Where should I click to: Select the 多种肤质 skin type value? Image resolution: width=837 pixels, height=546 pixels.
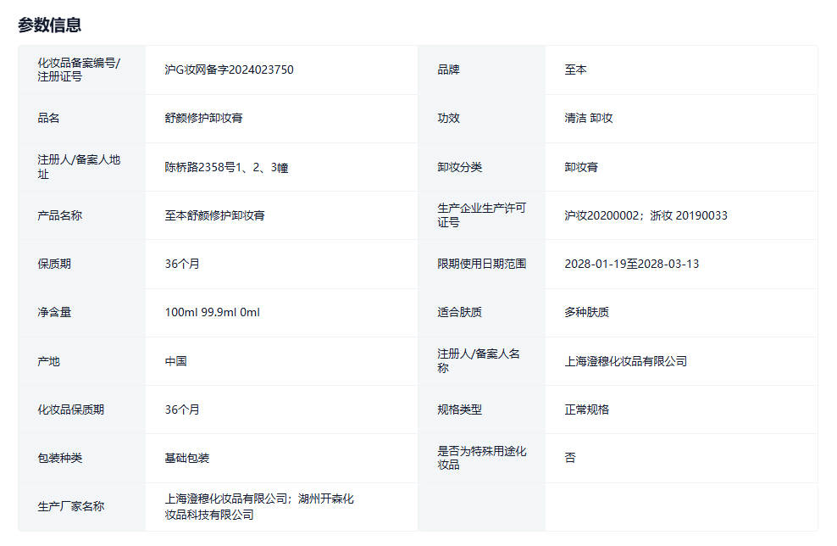[586, 312]
